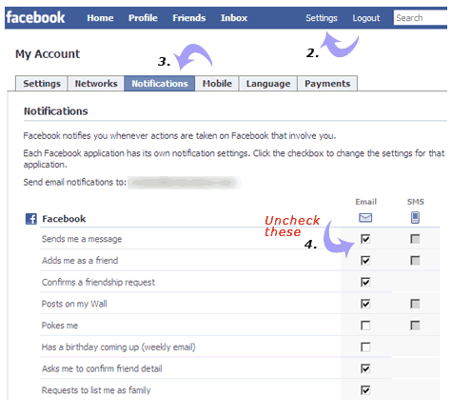Uncheck Email for Requests to list me as family

tap(365, 390)
